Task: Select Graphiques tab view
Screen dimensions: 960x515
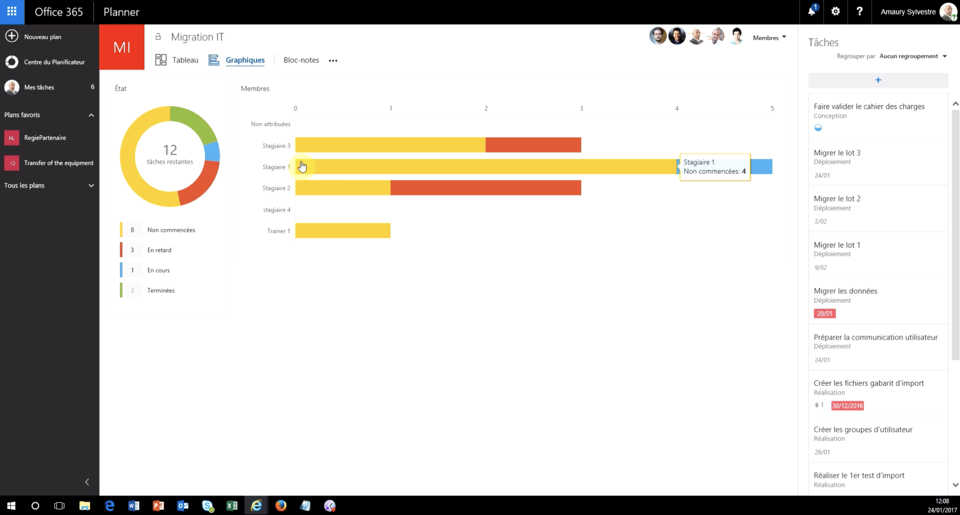Action: click(x=245, y=60)
